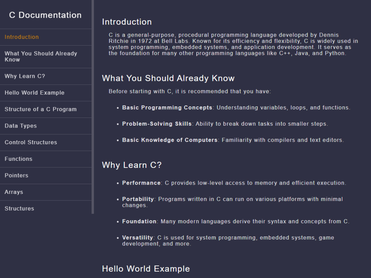Screen dimensions: 371x278
Task: Click the Basic Programming Concepts bullet
Action: pos(236,107)
